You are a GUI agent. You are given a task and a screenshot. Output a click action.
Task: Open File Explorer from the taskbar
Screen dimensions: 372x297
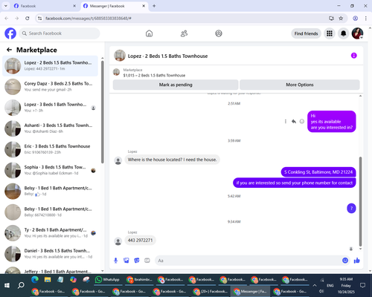[x=48, y=279]
